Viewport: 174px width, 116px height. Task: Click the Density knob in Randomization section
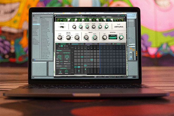(x=66, y=71)
